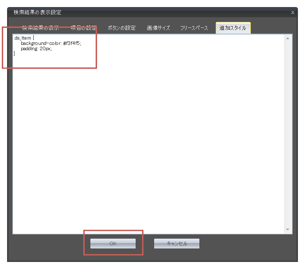
Task: Click the 検索結果の表示設定 title bar
Action: click(x=142, y=12)
